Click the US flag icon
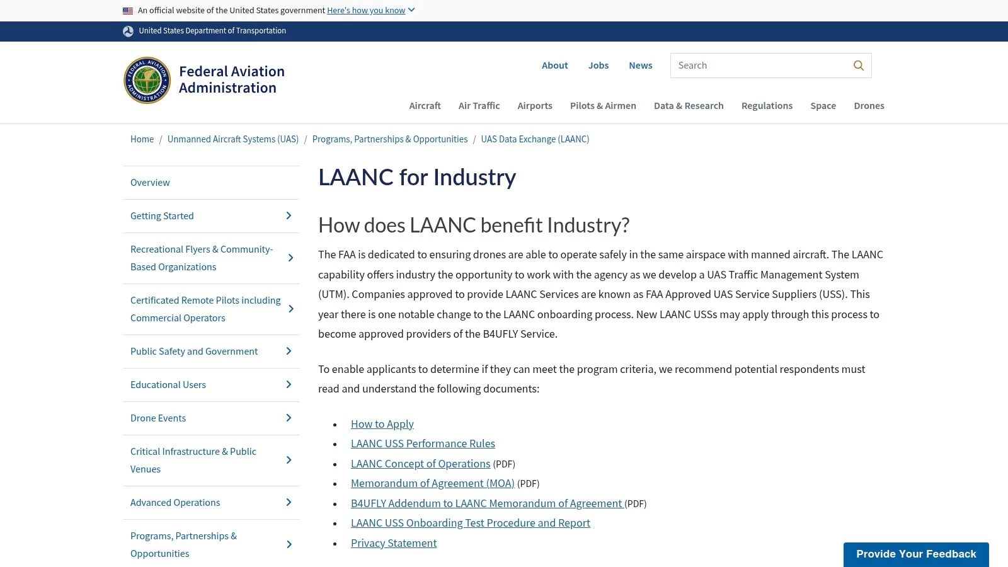This screenshot has height=567, width=1008. click(x=128, y=11)
